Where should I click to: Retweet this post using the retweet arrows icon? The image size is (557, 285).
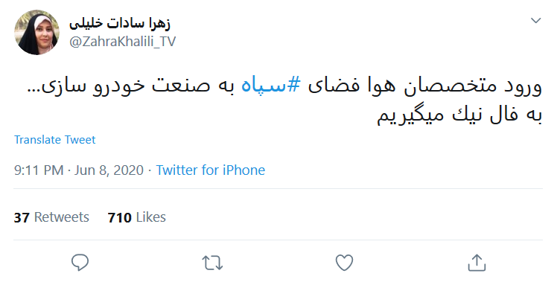tap(212, 263)
